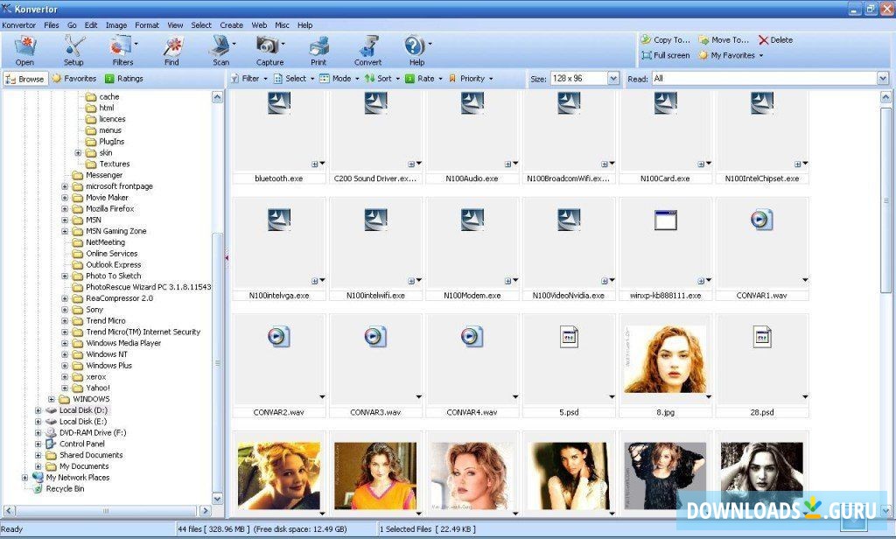The image size is (896, 539).
Task: Select the Textures folder
Action: pyautogui.click(x=115, y=164)
